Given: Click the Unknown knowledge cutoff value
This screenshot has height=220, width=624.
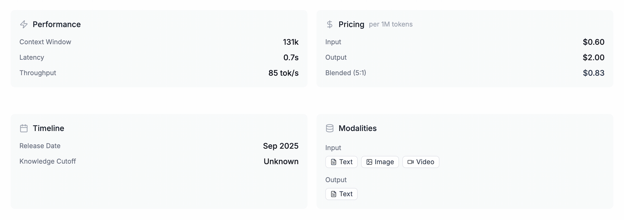Looking at the screenshot, I should click(281, 161).
